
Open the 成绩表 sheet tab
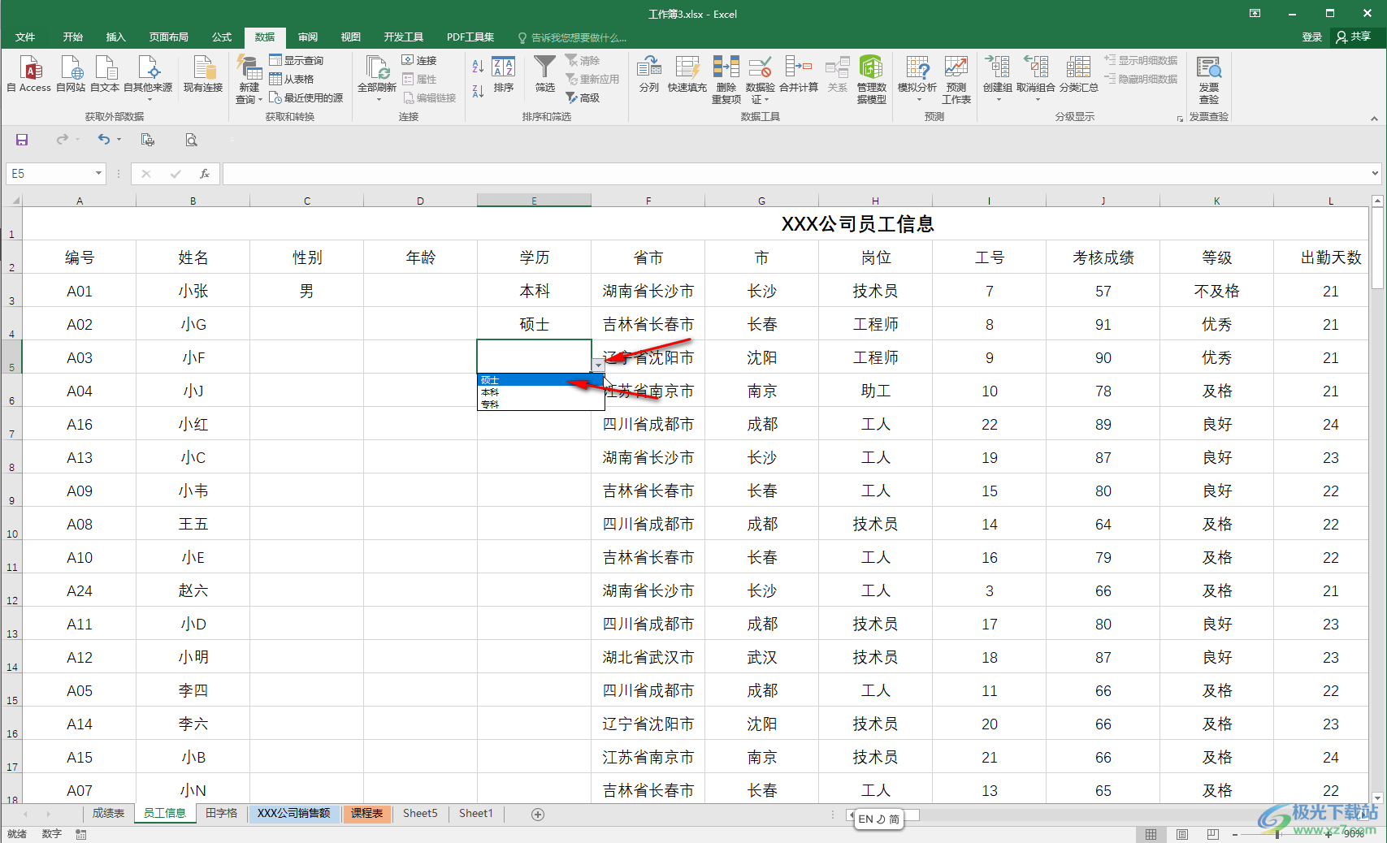(108, 813)
